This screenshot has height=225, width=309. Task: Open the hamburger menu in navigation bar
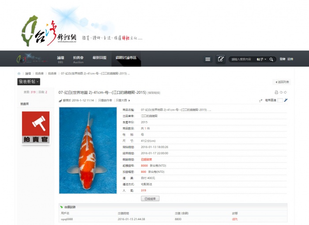pos(208,59)
